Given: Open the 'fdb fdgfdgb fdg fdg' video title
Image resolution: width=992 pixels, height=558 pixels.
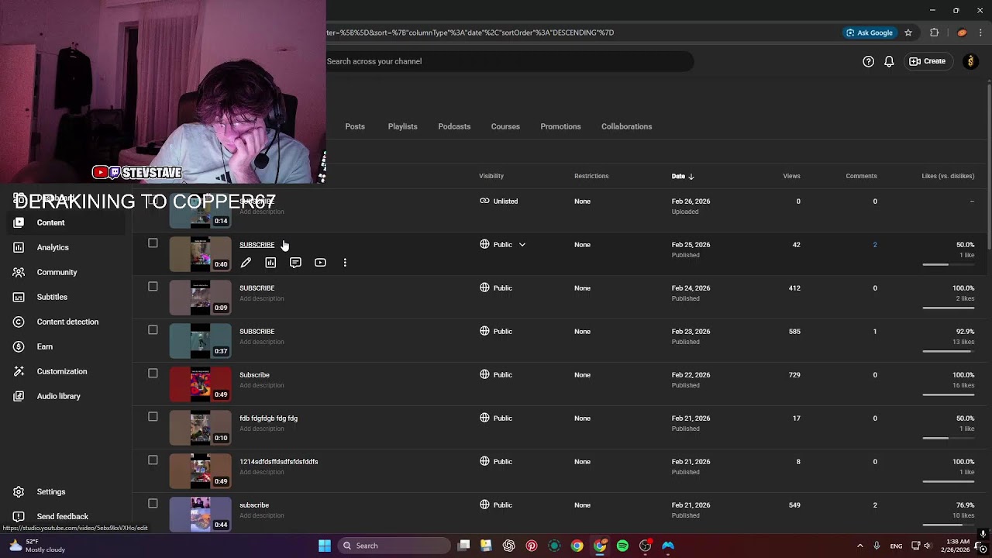Looking at the screenshot, I should tap(268, 418).
